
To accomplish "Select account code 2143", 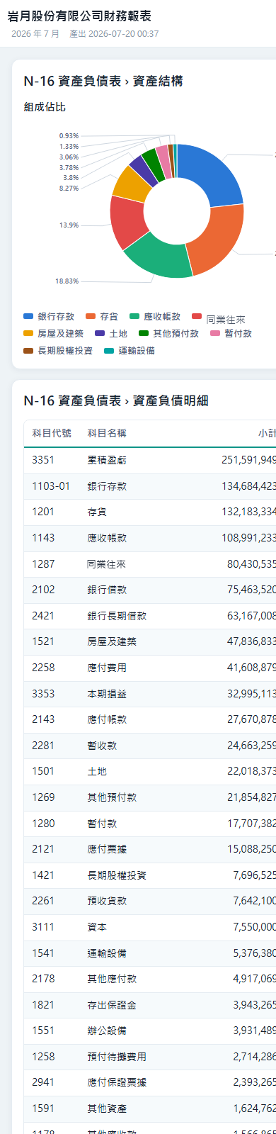I will pyautogui.click(x=43, y=720).
